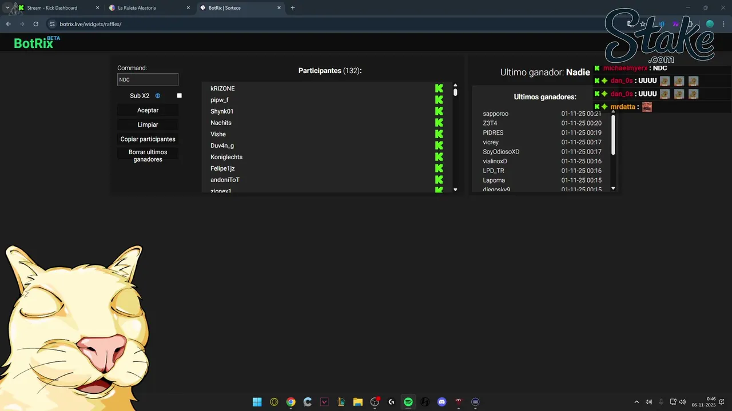The width and height of the screenshot is (732, 411).
Task: Select participant Koniglechts
Action: coord(226,157)
